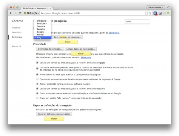
Task: Click the settings search box containing motor
Action: (x=137, y=21)
